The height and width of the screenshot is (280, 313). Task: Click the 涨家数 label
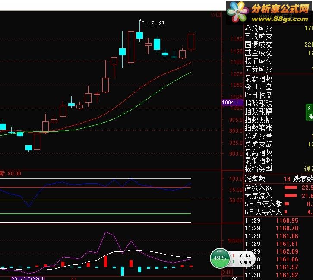[255, 179]
